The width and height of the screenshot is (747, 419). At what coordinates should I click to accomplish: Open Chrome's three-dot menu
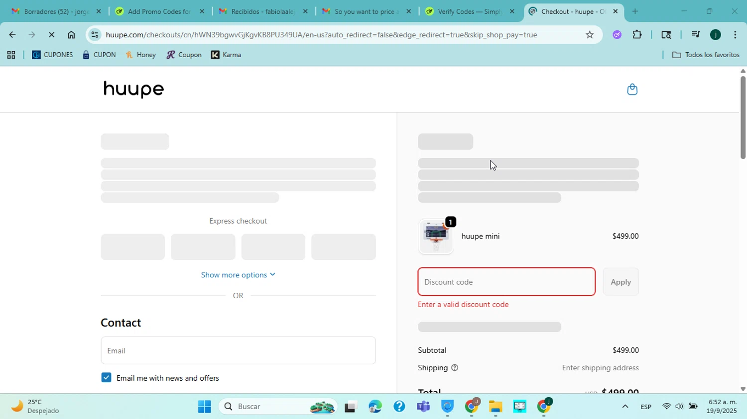pos(735,35)
